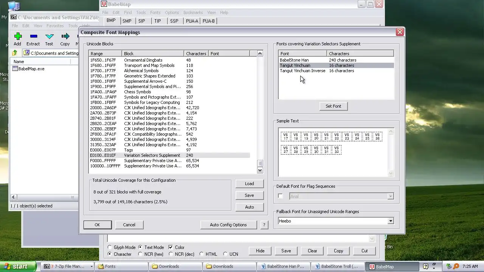Viewport: 484px width, 272px height.
Task: Select the Ornamental Dingbats block row
Action: pyautogui.click(x=169, y=60)
